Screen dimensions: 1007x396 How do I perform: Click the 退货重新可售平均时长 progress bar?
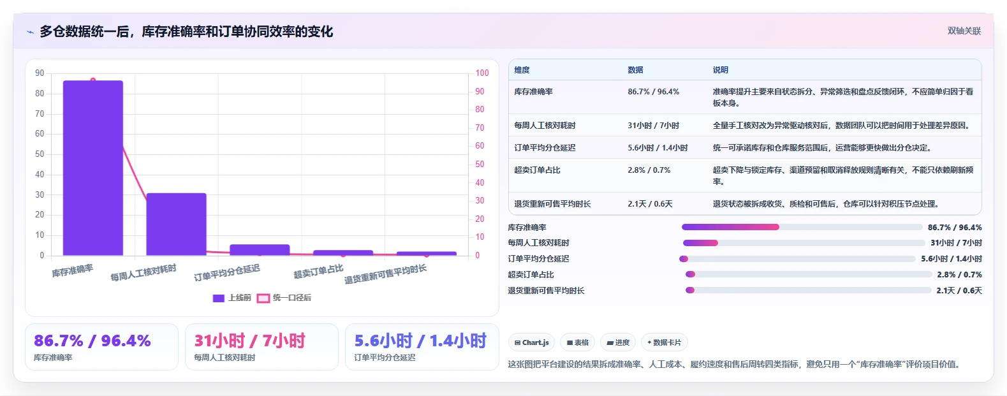point(808,290)
